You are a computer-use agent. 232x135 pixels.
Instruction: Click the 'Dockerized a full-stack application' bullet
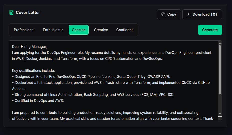tap(111, 86)
